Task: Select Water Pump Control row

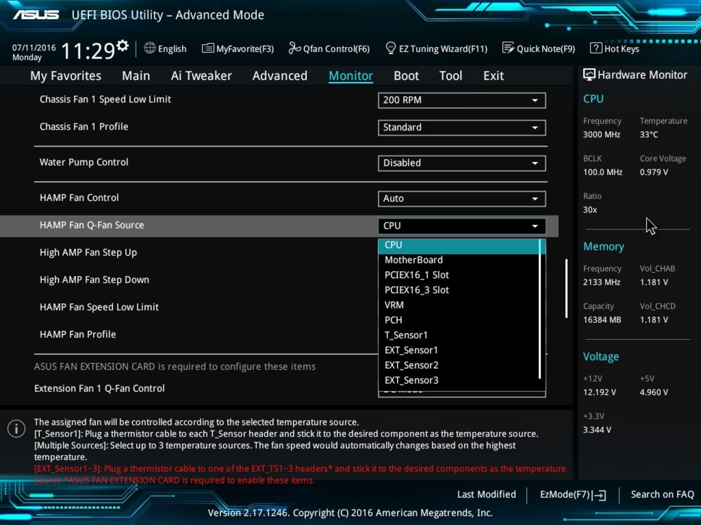Action: [84, 162]
